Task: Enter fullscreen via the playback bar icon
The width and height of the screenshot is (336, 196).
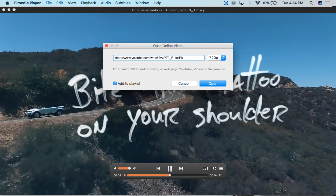Action: 213,168
